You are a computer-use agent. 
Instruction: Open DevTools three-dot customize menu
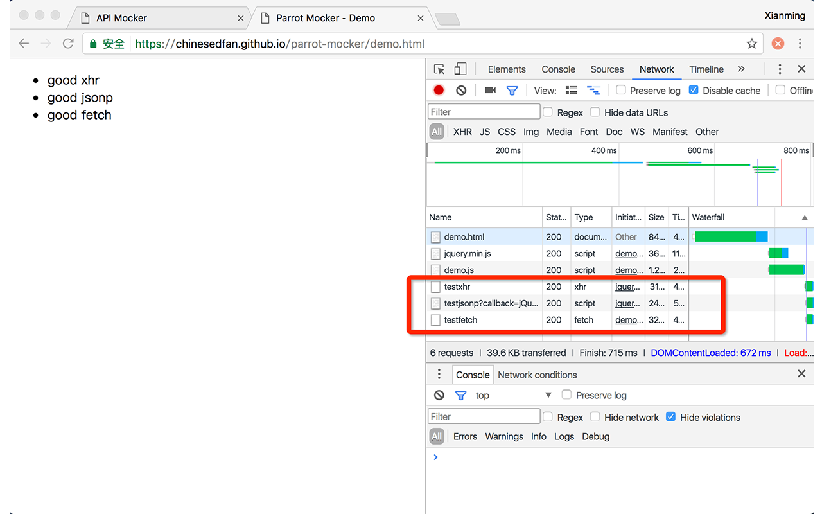coord(780,69)
